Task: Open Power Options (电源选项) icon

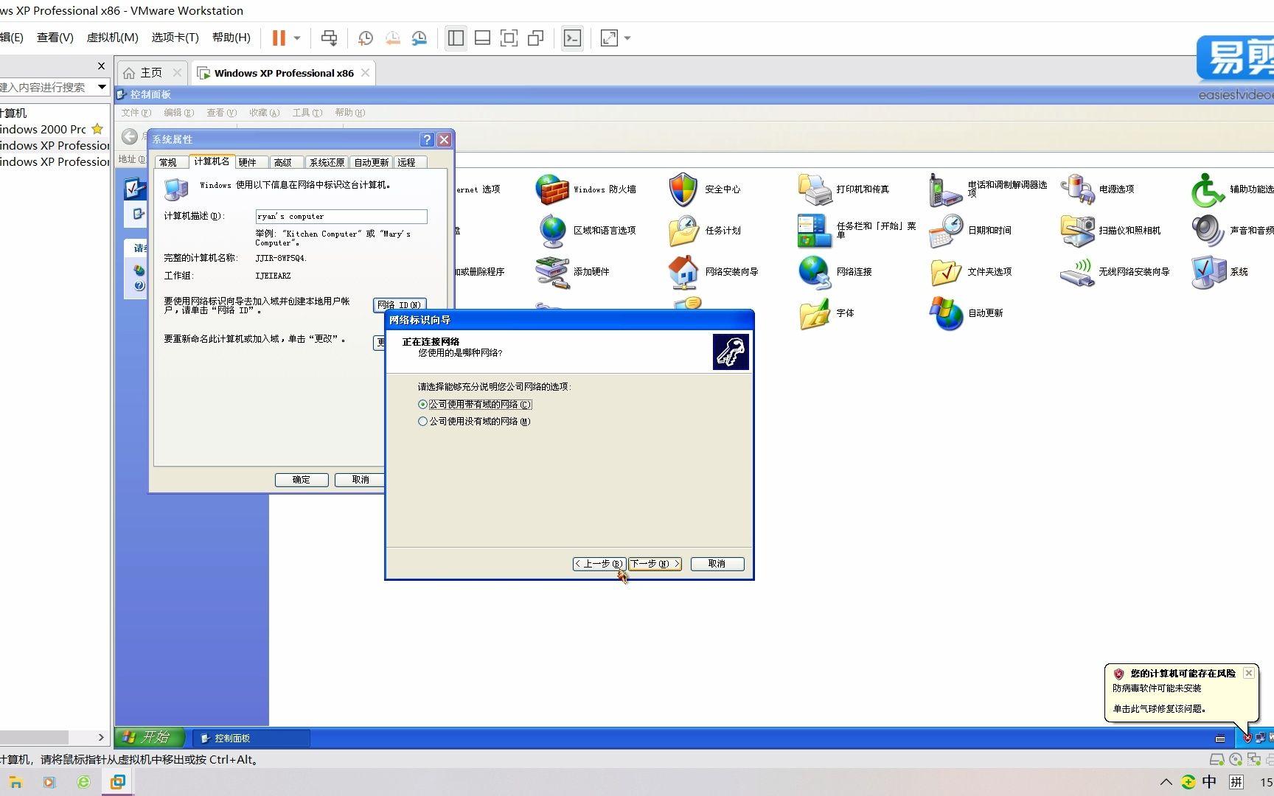Action: click(x=1077, y=189)
